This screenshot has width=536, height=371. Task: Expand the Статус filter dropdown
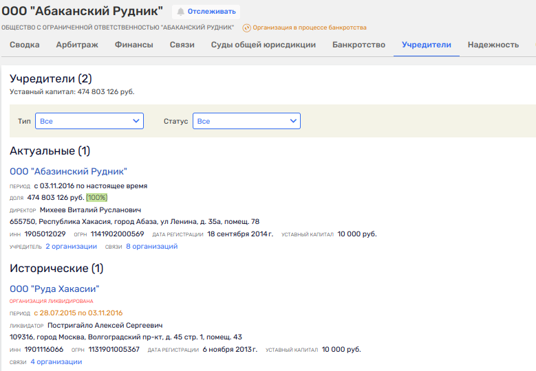[246, 121]
